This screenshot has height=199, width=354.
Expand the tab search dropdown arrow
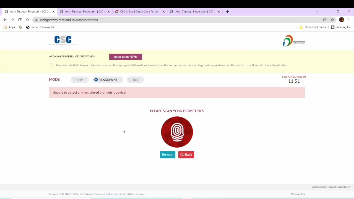[317, 11]
